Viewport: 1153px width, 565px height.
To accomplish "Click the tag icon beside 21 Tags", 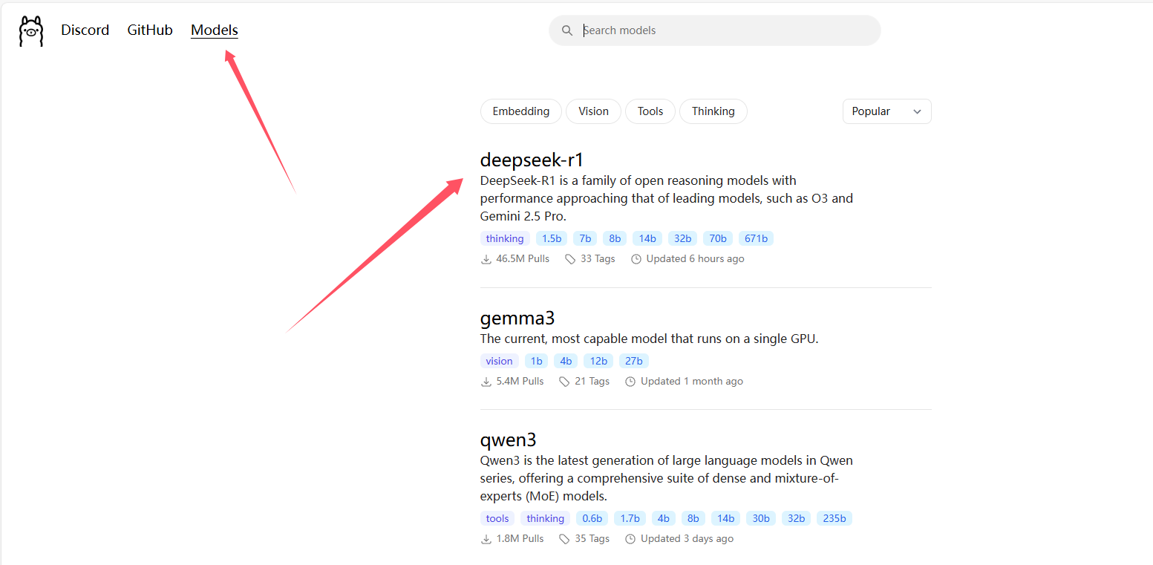I will pyautogui.click(x=564, y=382).
